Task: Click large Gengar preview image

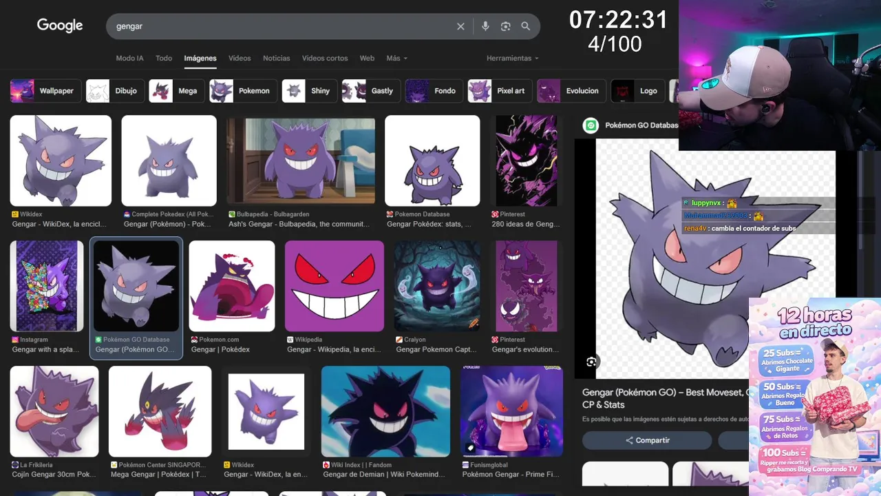Action: pos(716,258)
